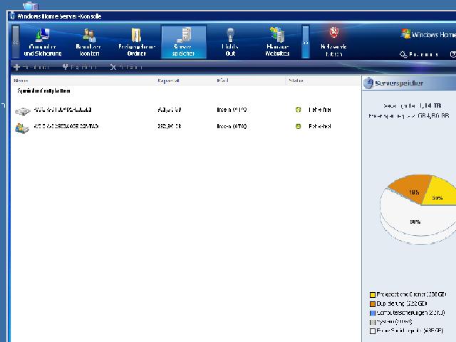This screenshot has width=456, height=342.
Task: Sort by the Name column header
Action: [x=21, y=81]
